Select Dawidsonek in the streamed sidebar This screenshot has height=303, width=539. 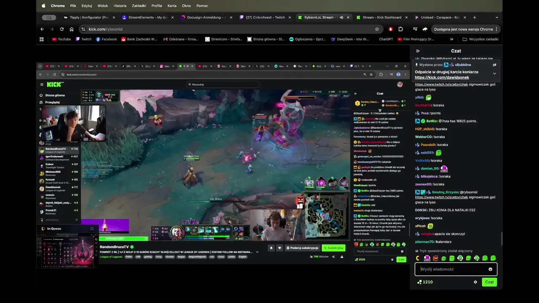(x=58, y=188)
